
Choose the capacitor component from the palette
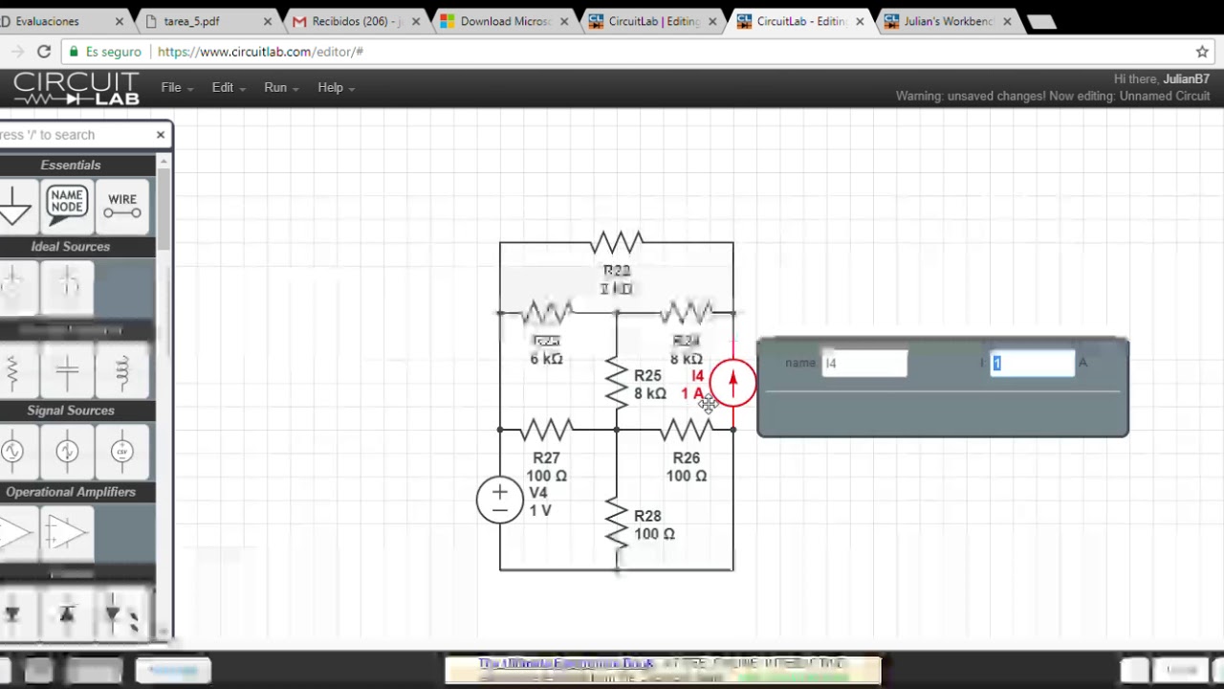(x=67, y=370)
